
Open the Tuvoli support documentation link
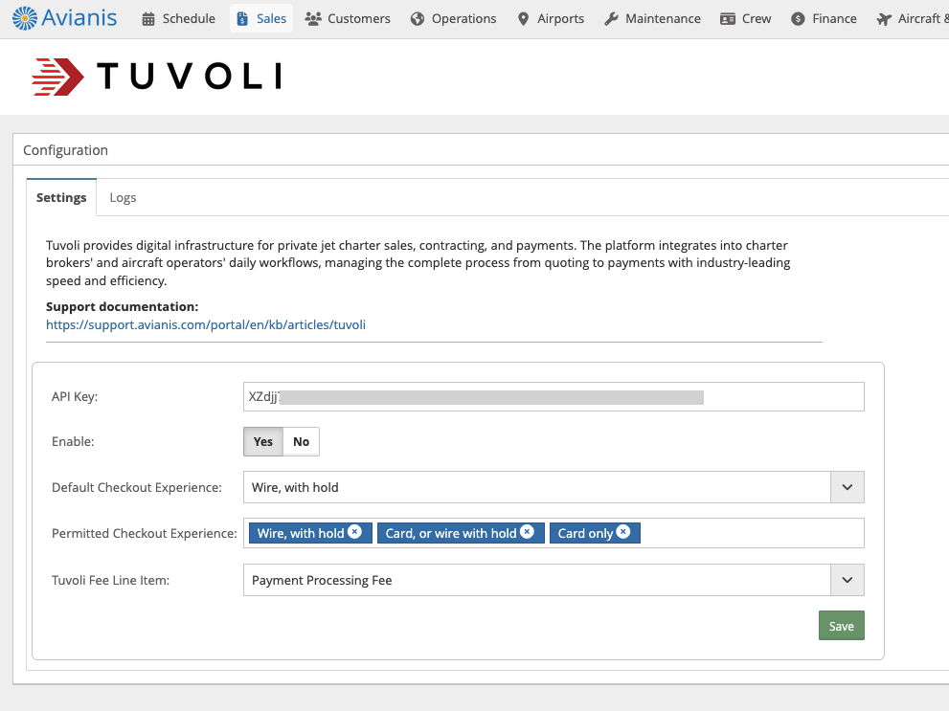[x=206, y=324]
